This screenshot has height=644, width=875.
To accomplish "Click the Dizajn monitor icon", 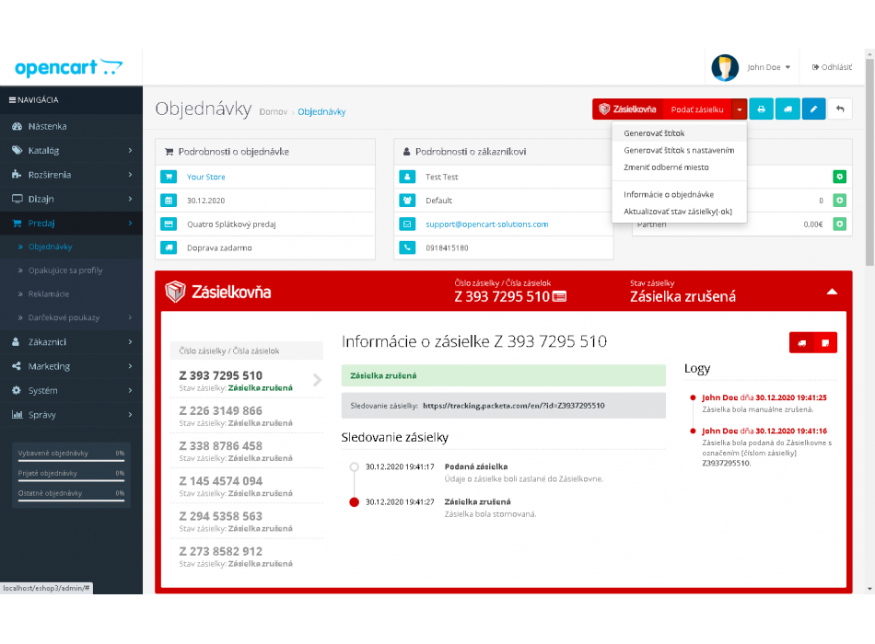I will (17, 199).
